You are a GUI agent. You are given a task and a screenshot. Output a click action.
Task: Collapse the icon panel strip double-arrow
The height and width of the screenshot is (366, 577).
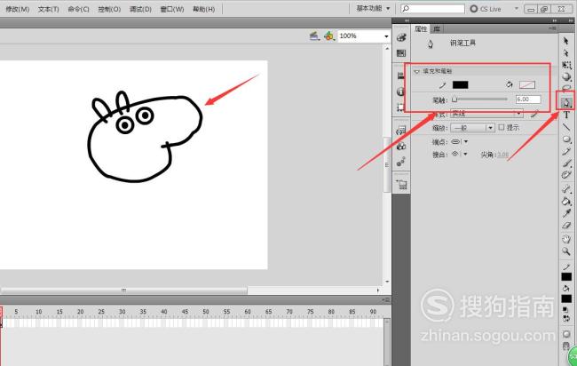point(407,20)
